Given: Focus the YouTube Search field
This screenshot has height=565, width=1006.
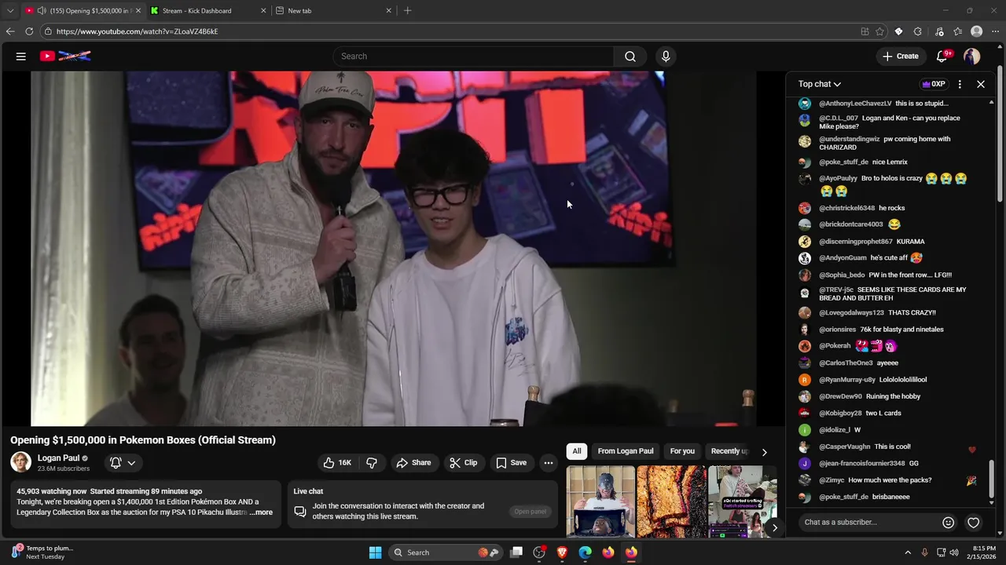Looking at the screenshot, I should tap(473, 56).
